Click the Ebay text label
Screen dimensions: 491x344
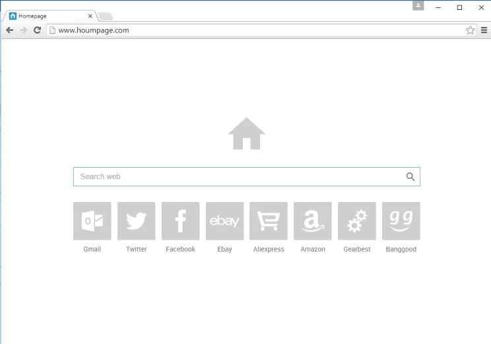click(224, 250)
